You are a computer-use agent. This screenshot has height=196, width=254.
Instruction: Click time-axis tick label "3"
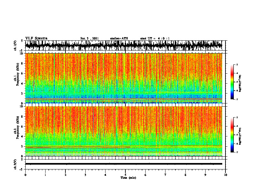[x=85, y=175]
